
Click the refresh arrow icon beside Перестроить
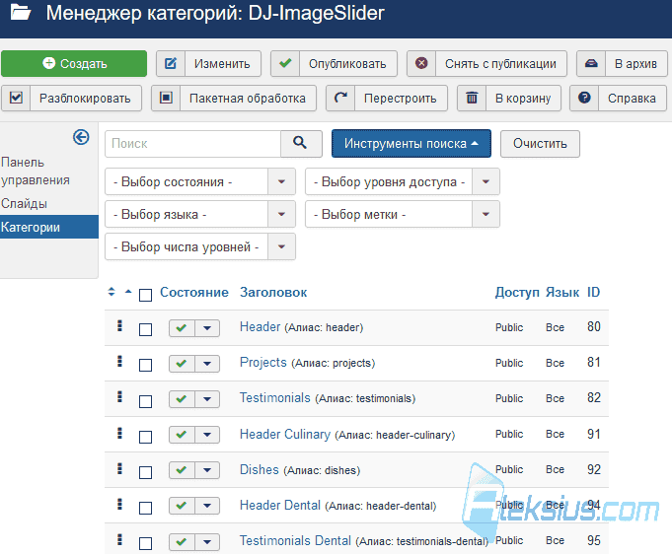point(340,98)
